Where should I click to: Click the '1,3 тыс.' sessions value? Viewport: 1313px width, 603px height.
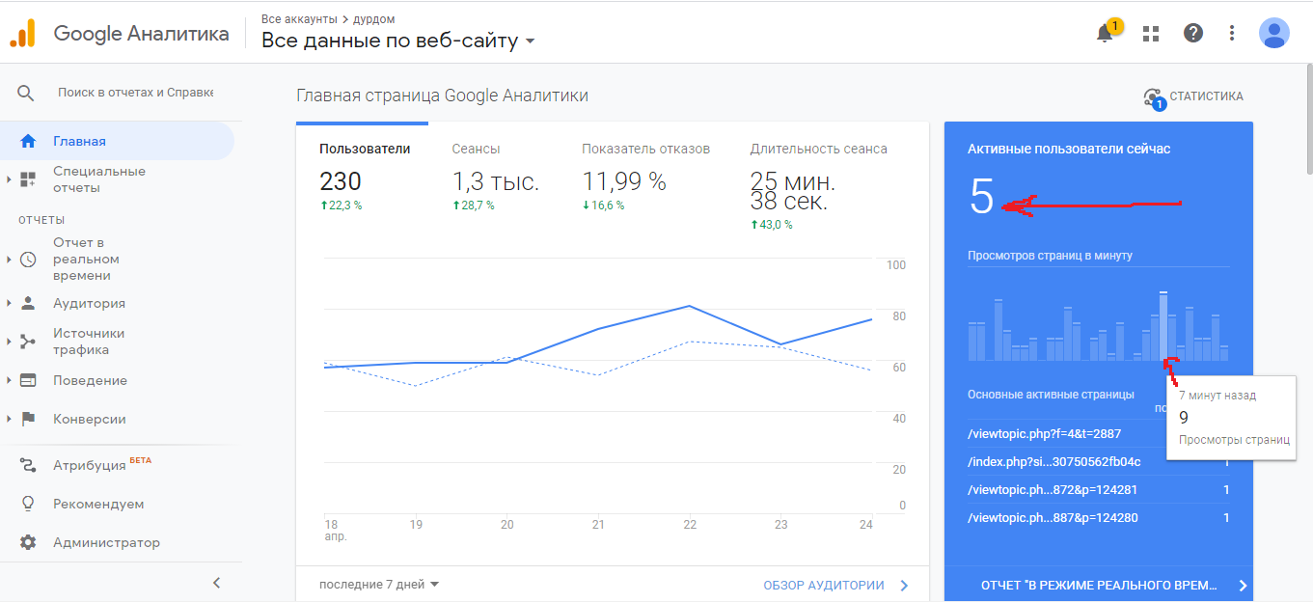(496, 181)
